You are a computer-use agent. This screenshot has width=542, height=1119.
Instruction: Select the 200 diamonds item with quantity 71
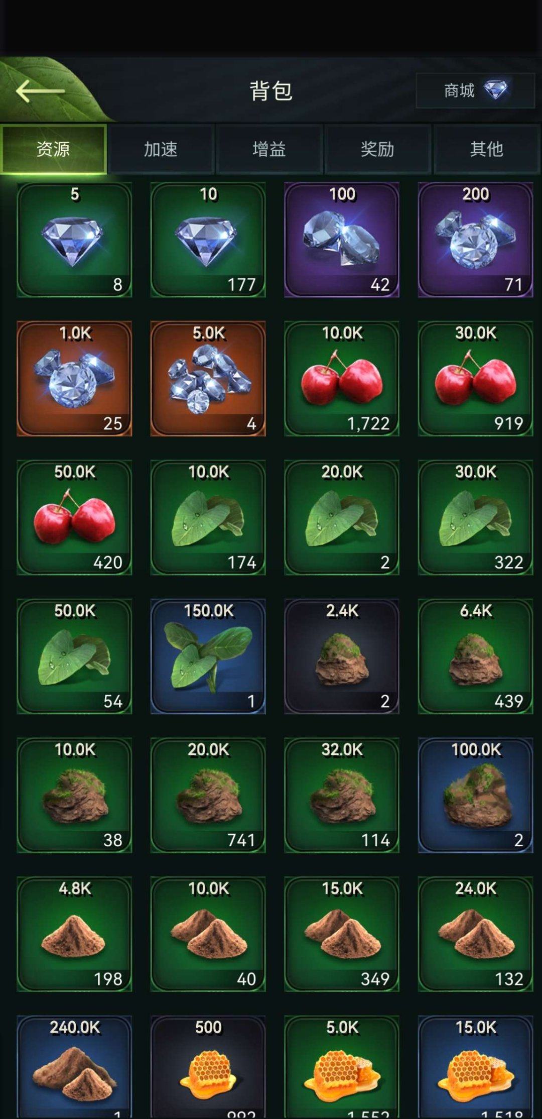475,240
